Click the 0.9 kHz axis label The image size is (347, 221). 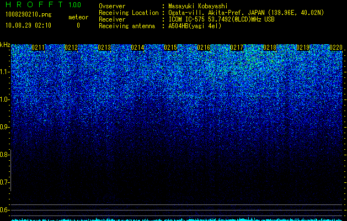(x=4, y=127)
